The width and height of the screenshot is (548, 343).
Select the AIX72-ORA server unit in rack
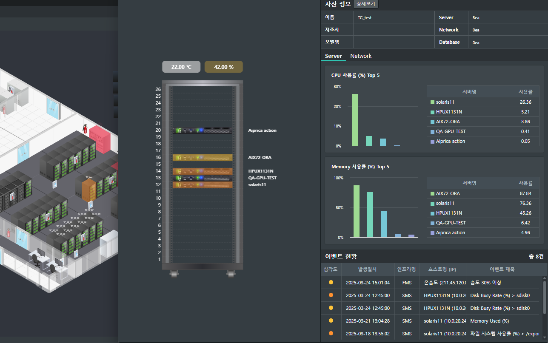[x=203, y=158]
